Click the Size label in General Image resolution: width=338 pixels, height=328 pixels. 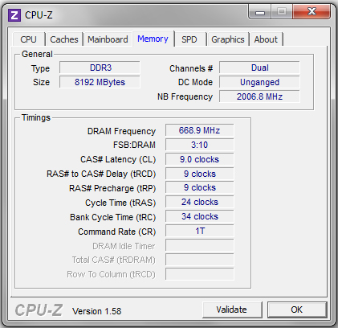[x=41, y=82]
